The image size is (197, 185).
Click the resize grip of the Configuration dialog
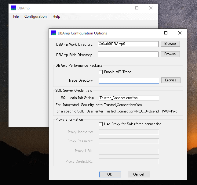(x=185, y=178)
